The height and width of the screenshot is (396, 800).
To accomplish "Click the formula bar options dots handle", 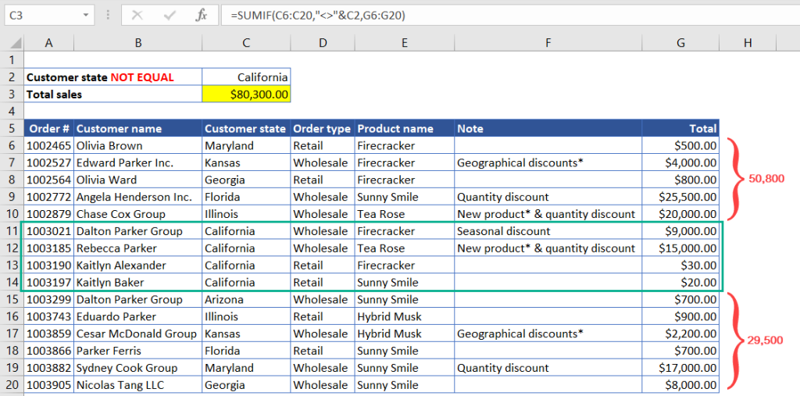I will click(108, 16).
